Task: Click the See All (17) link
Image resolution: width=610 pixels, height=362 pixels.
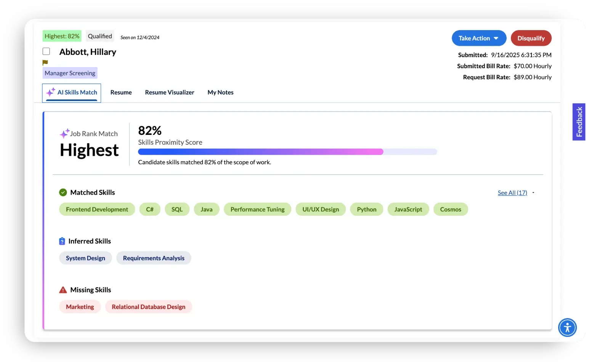Action: [512, 193]
